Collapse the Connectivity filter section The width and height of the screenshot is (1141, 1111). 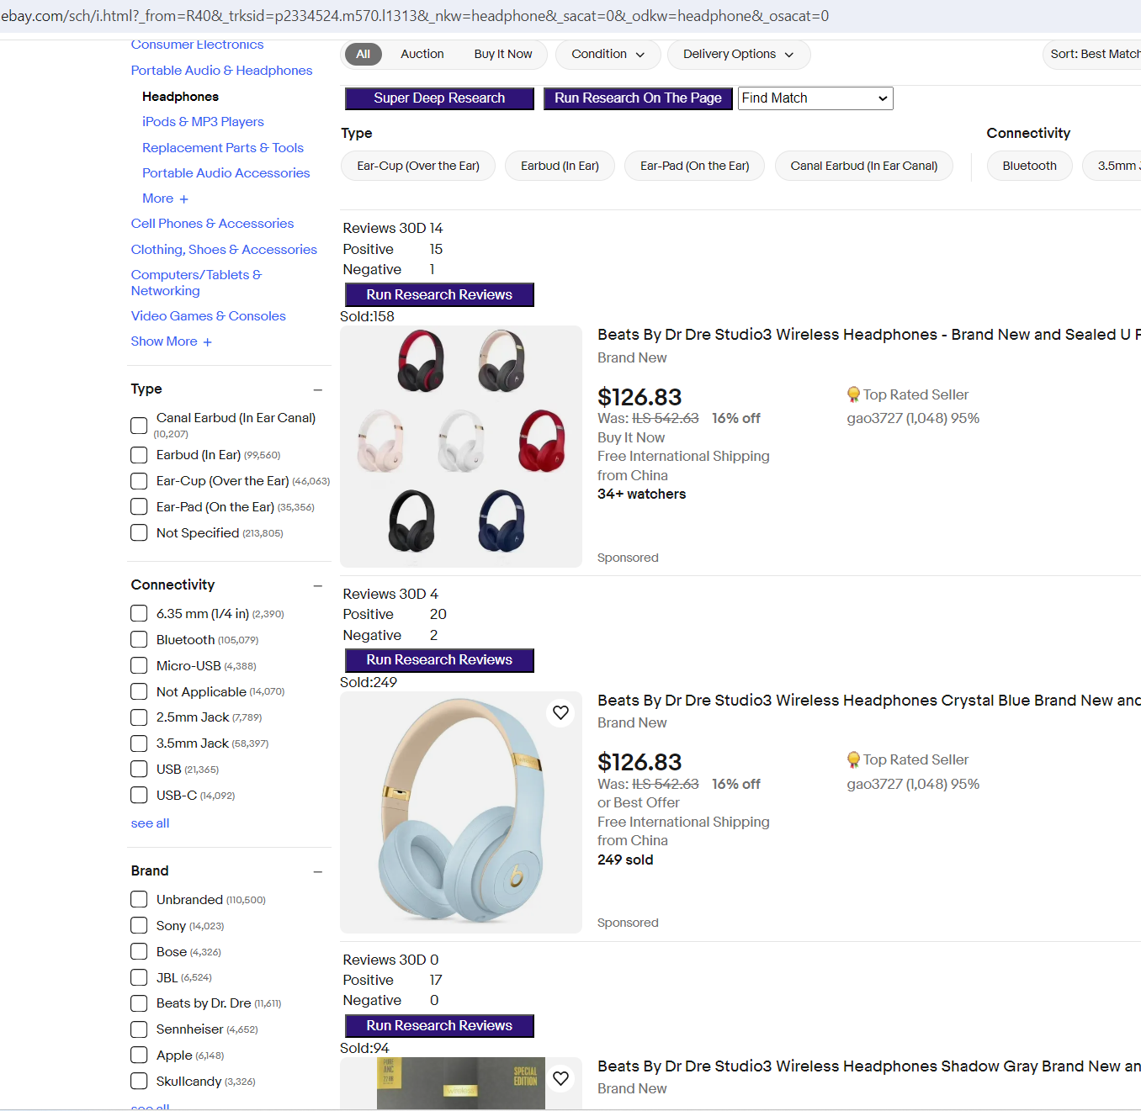(318, 586)
